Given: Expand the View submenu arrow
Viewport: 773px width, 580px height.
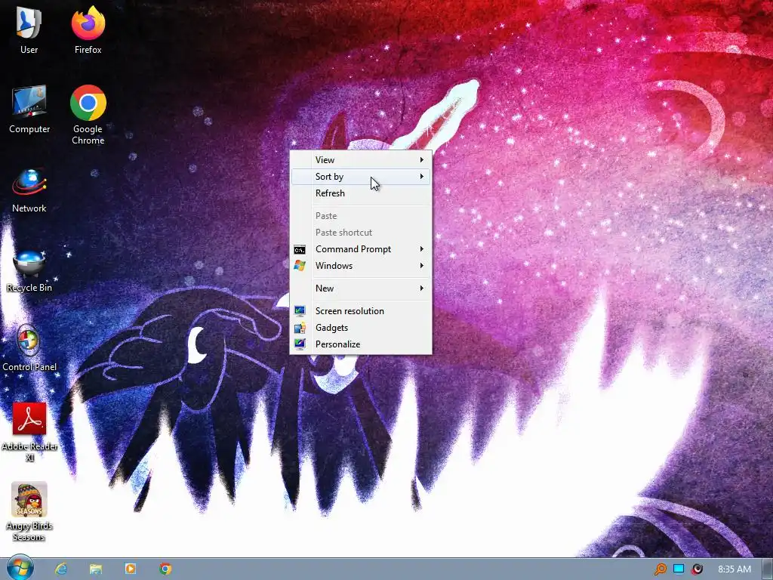Looking at the screenshot, I should tap(421, 160).
